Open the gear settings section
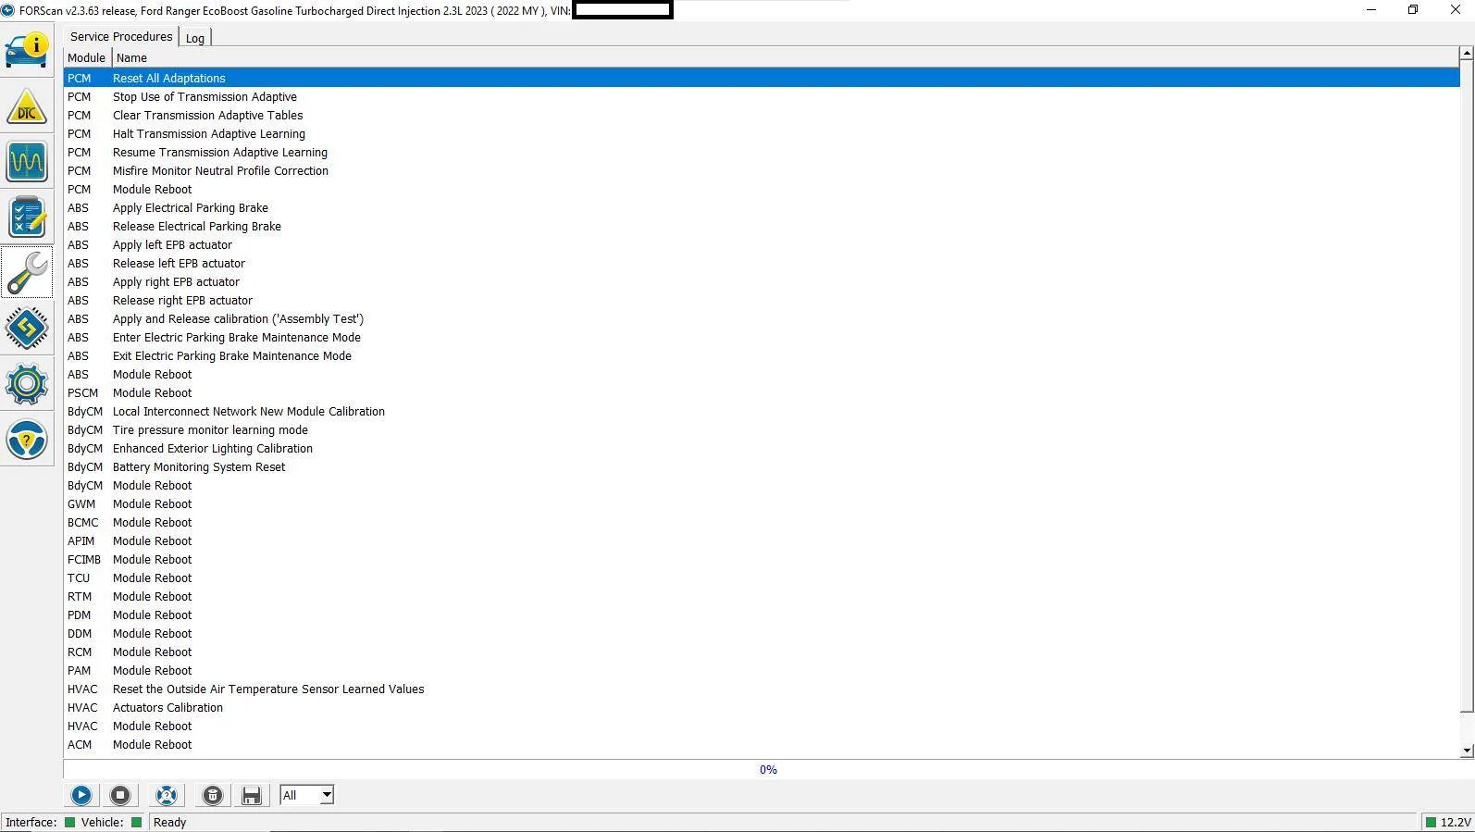Screen dimensions: 1475x832 [26, 384]
